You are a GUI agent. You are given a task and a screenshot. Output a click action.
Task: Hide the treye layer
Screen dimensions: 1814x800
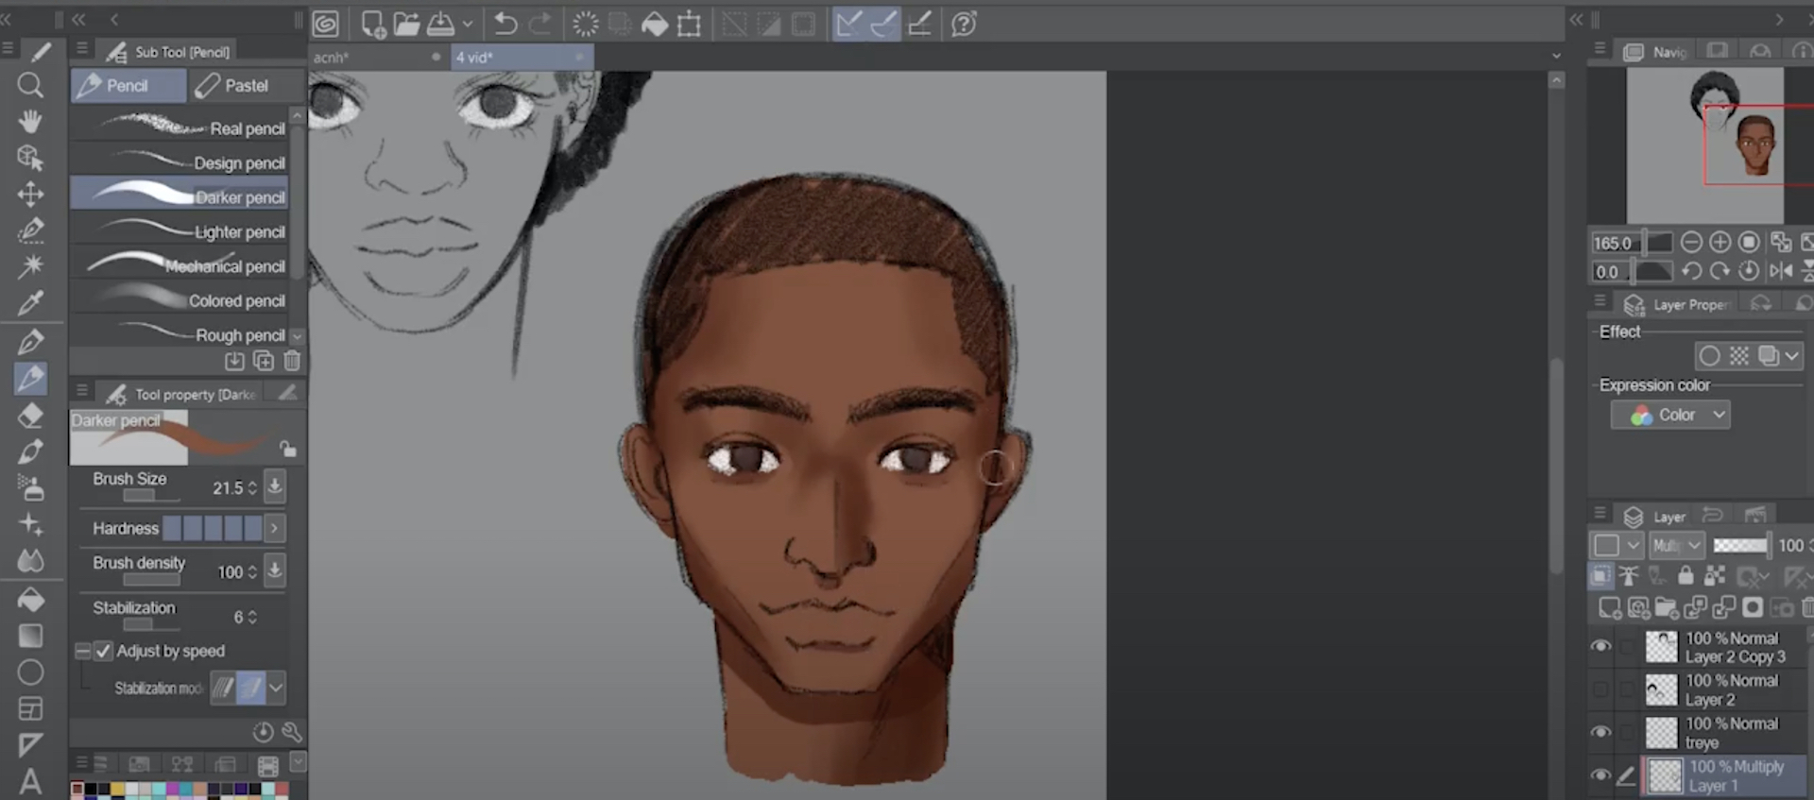pyautogui.click(x=1600, y=732)
